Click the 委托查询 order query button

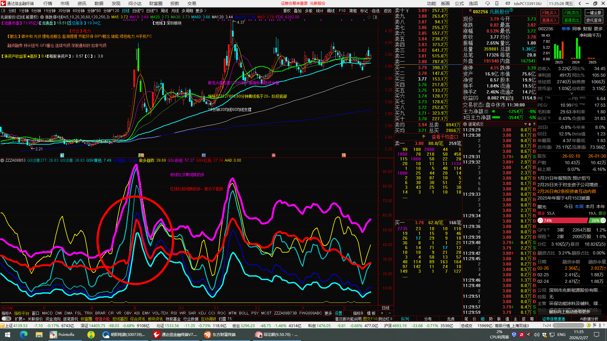pyautogui.click(x=594, y=20)
